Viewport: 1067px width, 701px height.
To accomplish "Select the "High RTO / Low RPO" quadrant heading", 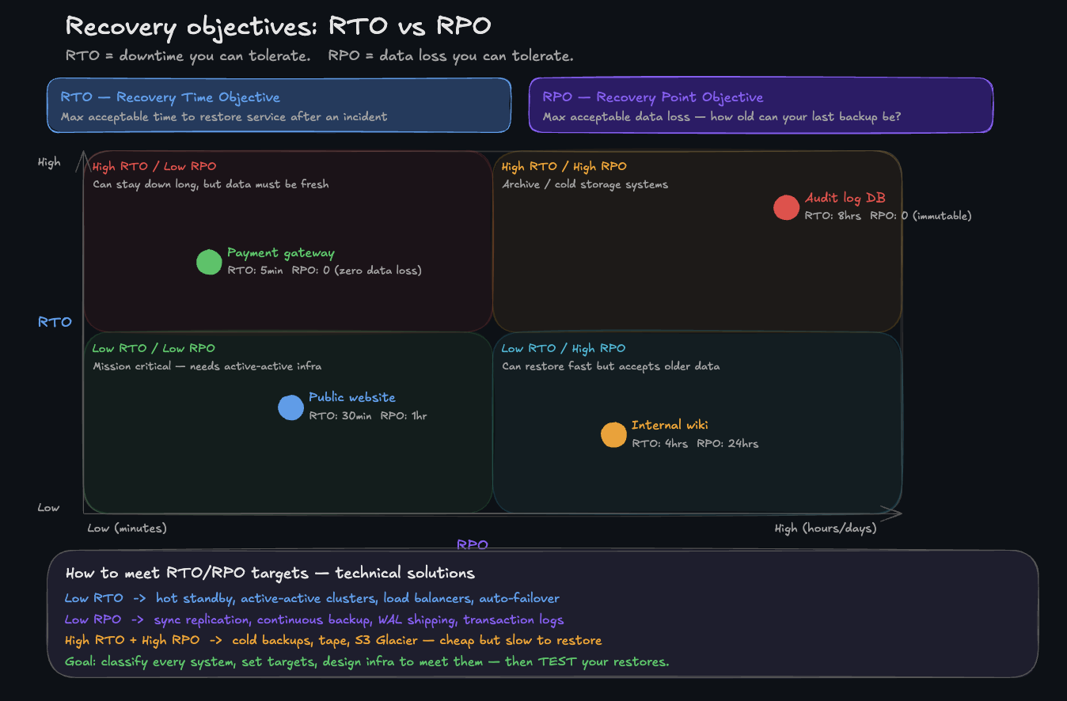I will (x=154, y=167).
